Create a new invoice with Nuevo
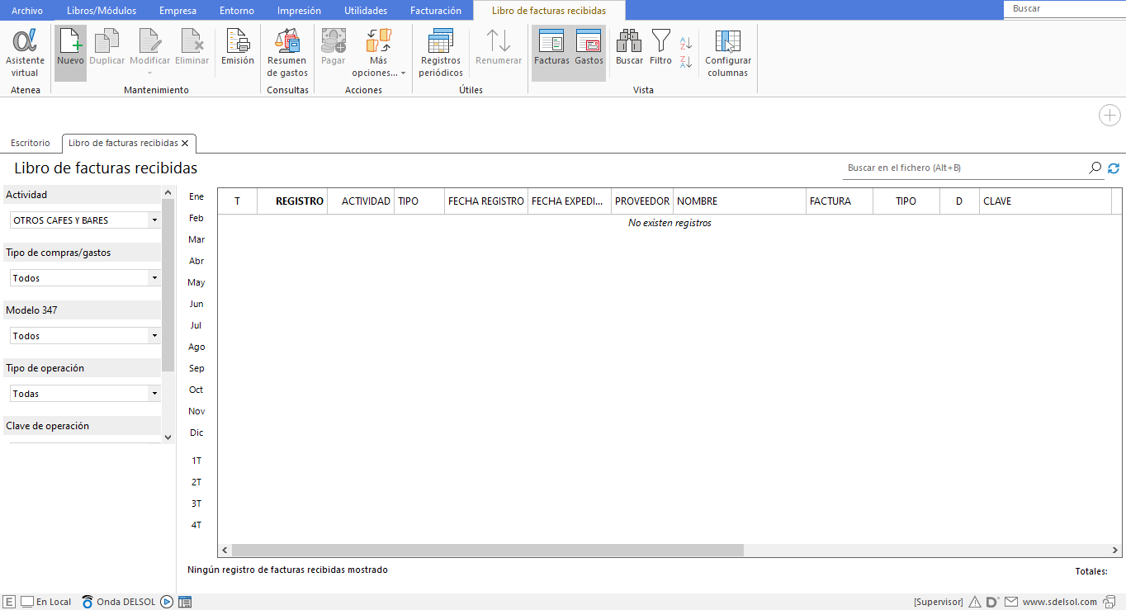The width and height of the screenshot is (1126, 610). point(70,53)
